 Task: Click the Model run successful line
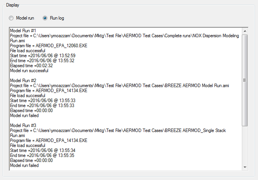29,71
